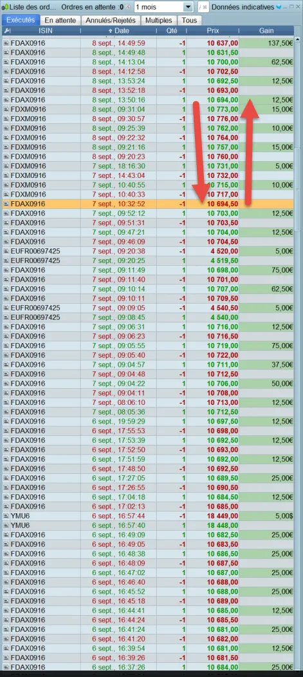303x677 pixels.
Task: Select the price cell 10 700,00
Action: tap(213, 62)
